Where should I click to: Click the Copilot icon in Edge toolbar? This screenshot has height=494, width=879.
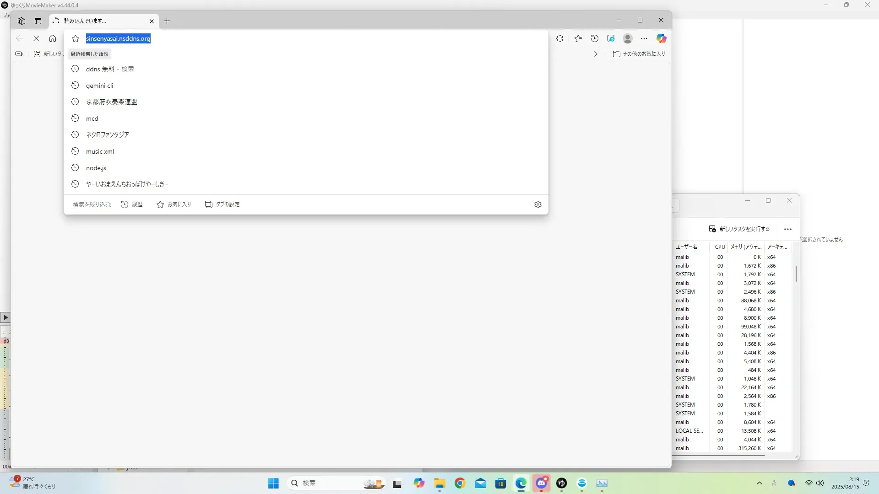(x=661, y=38)
